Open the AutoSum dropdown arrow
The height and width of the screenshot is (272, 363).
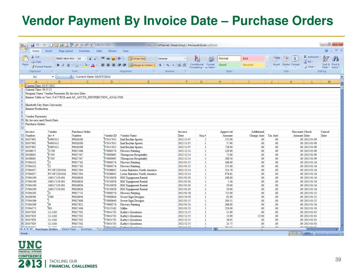pos(320,57)
